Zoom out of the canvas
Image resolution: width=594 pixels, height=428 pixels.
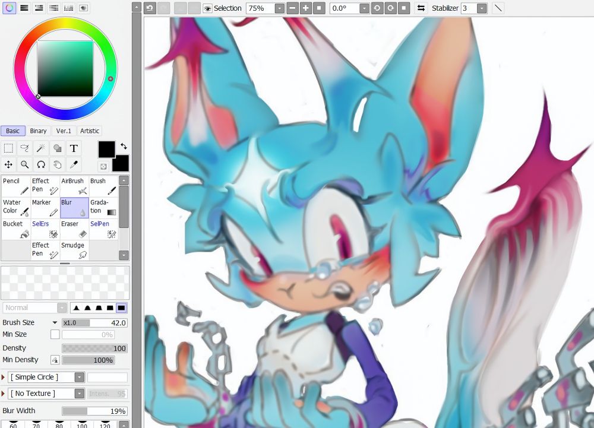click(x=292, y=8)
